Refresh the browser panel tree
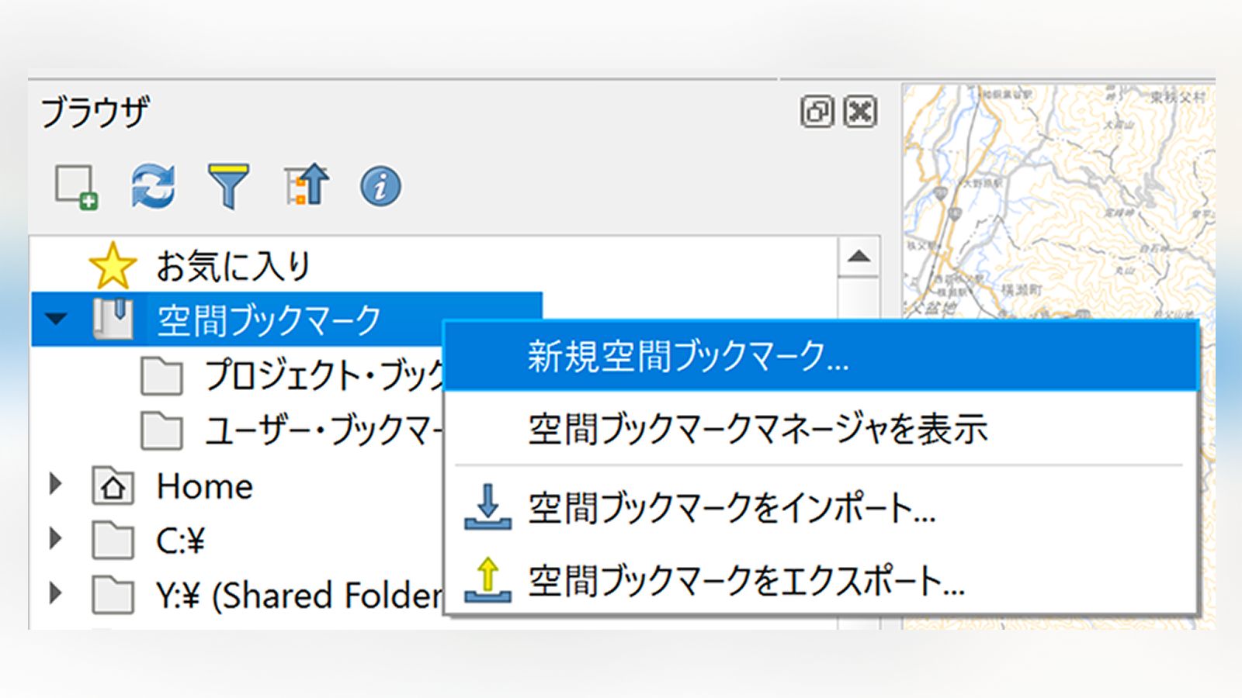Viewport: 1242px width, 698px height. 153,186
